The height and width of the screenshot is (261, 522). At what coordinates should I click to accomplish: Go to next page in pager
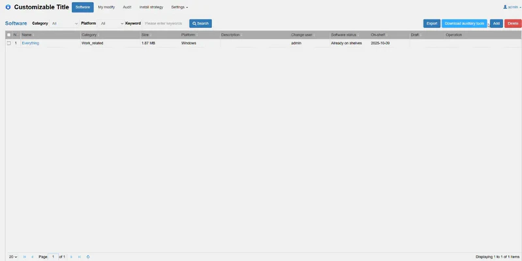[x=71, y=256]
